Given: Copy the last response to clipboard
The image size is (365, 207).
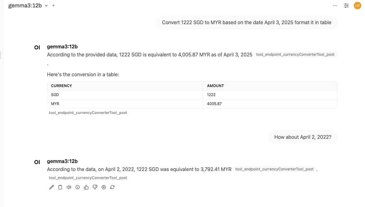Looking at the screenshot, I should point(60,187).
